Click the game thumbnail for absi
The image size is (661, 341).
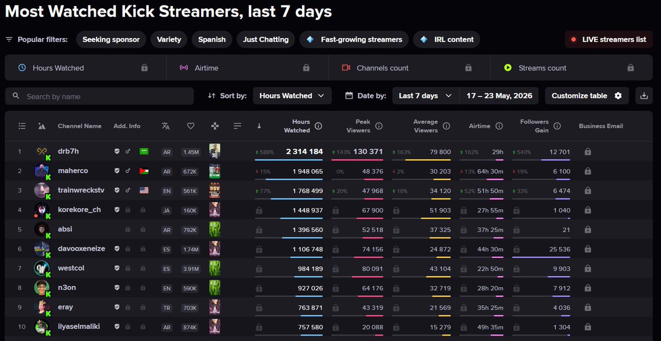coord(215,230)
